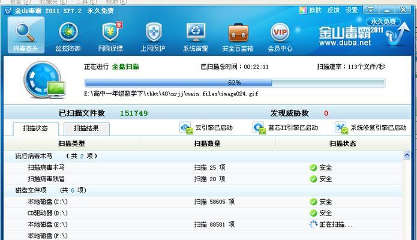The height and width of the screenshot is (240, 417).
Task: Click the 永久免费 badge near logo
Action: point(383,22)
